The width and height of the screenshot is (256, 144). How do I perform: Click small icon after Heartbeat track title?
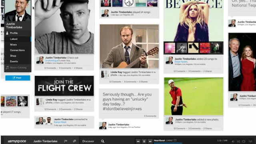point(175,140)
